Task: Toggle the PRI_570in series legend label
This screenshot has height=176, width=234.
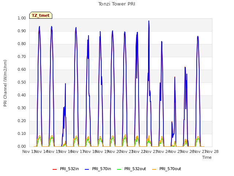Action: (102, 169)
